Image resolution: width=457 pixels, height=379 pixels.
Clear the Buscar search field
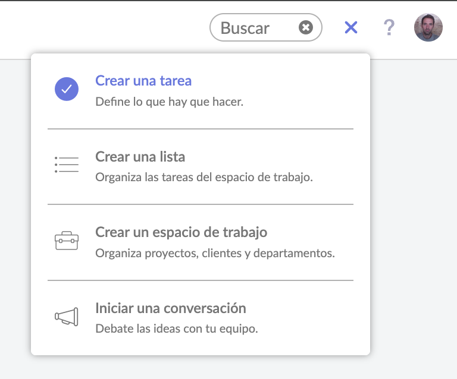[x=306, y=27]
